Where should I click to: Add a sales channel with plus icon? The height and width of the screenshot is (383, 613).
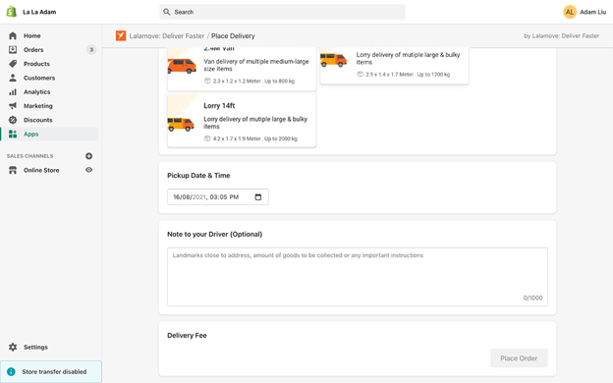tap(89, 156)
